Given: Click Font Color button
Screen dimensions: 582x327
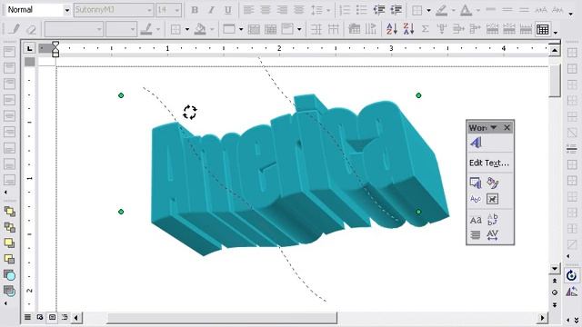Looking at the screenshot, I should [466, 10].
